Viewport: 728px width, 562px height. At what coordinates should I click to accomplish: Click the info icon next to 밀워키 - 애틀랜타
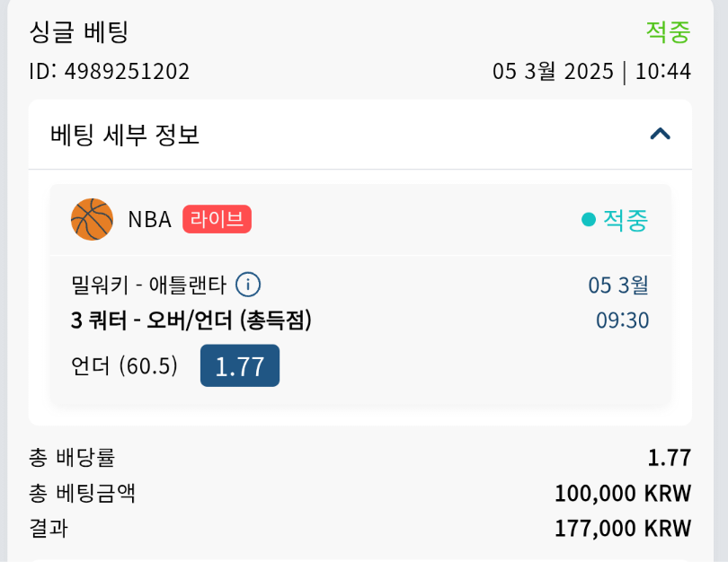coord(248,285)
